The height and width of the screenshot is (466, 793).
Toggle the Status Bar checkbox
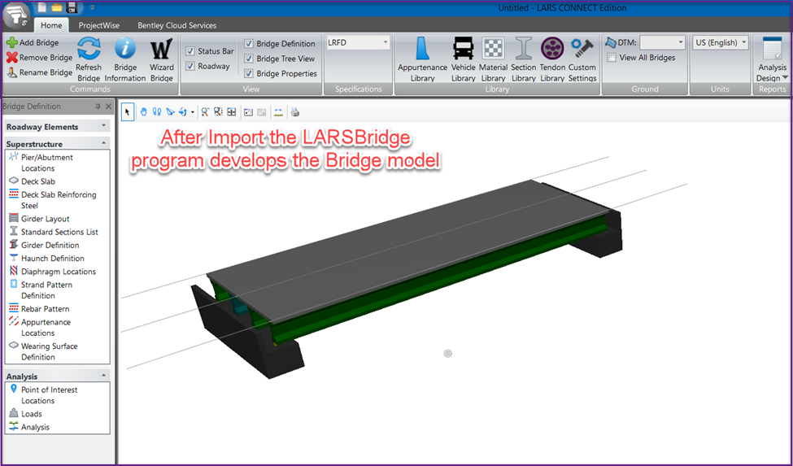tap(190, 51)
